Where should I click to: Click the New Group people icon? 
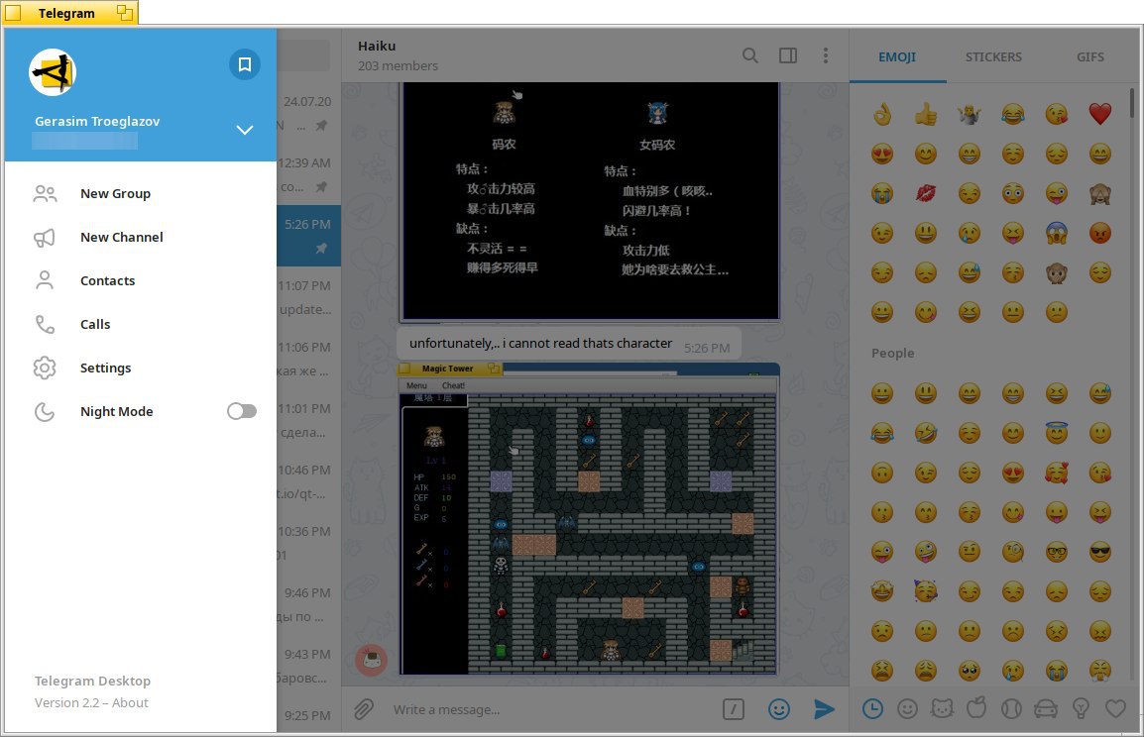click(x=45, y=193)
